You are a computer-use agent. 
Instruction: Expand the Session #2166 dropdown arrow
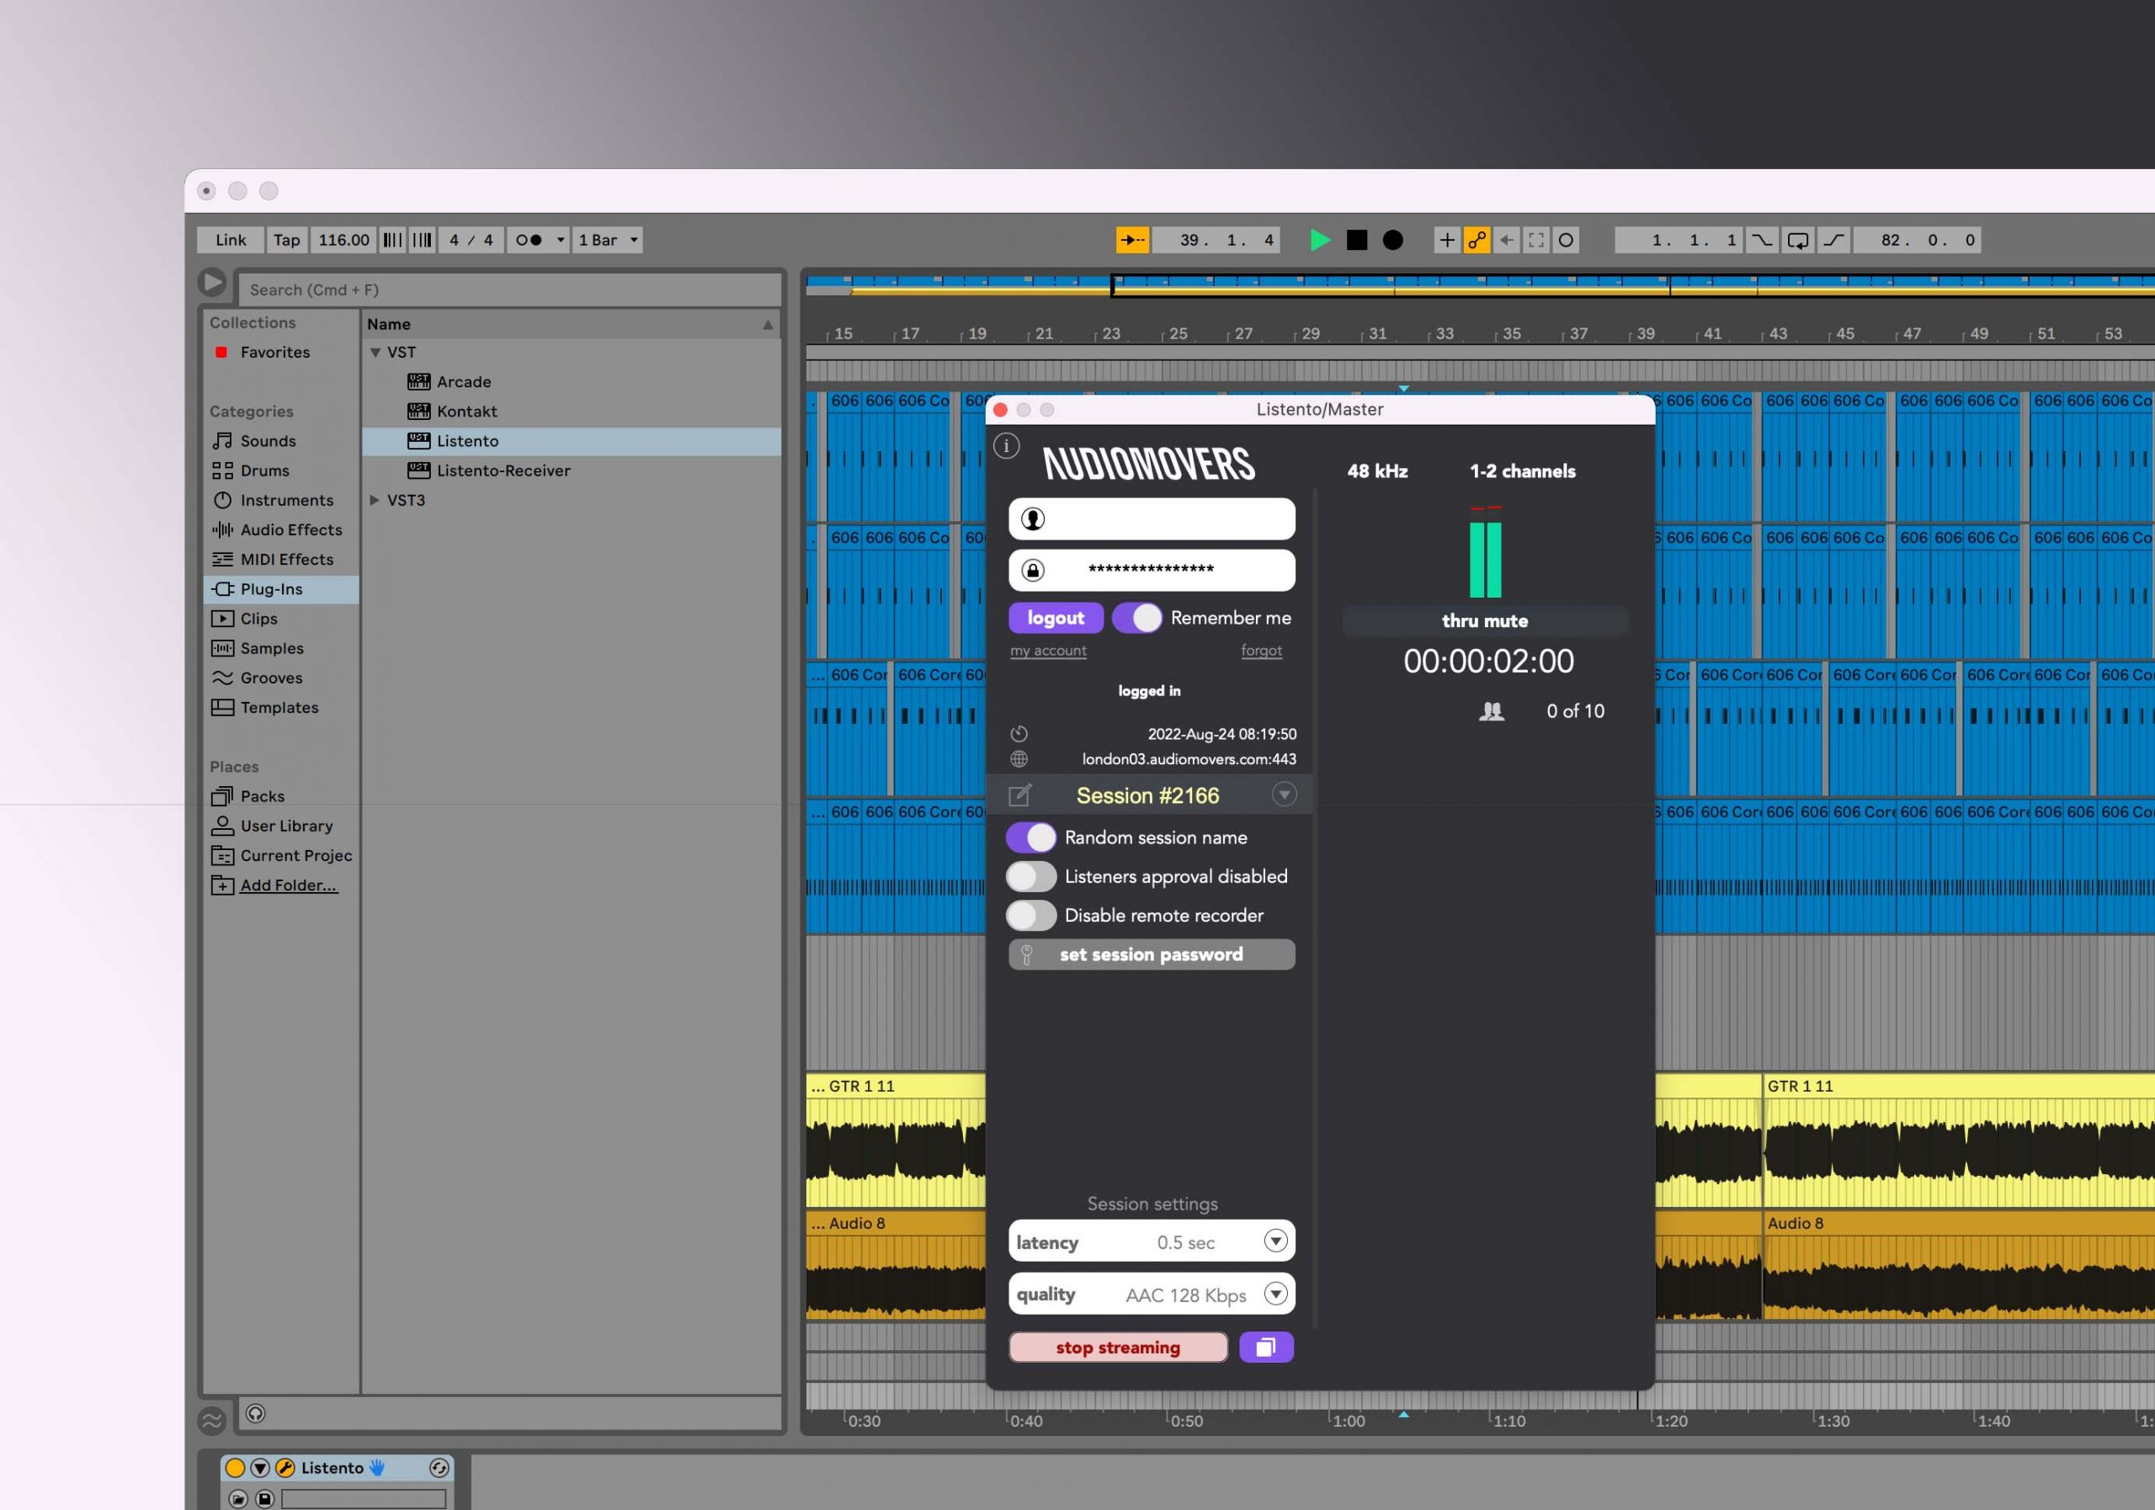1284,794
